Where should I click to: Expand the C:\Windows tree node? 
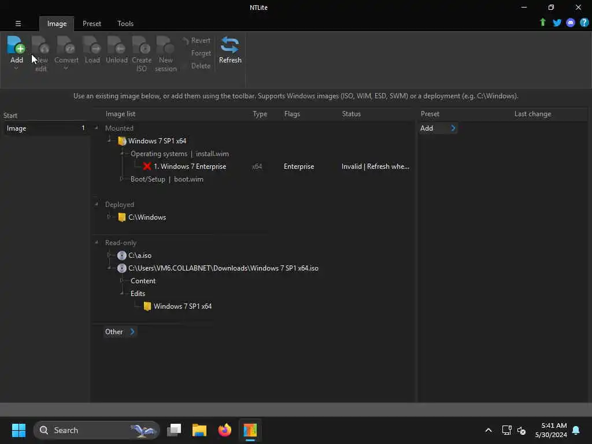(109, 217)
